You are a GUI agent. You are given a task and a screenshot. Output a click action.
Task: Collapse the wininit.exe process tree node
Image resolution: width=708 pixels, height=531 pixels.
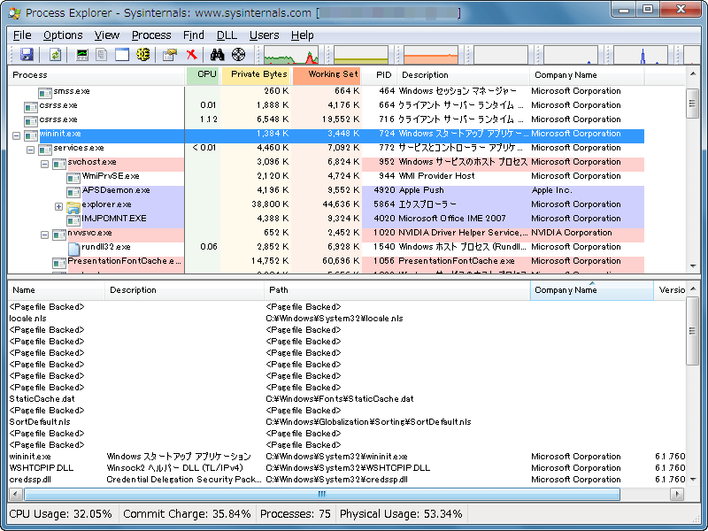17,135
